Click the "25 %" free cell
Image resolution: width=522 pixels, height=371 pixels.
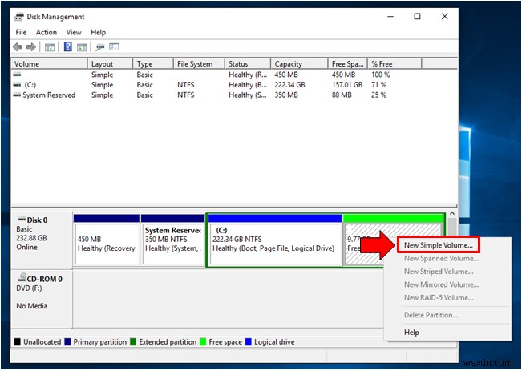(x=378, y=95)
